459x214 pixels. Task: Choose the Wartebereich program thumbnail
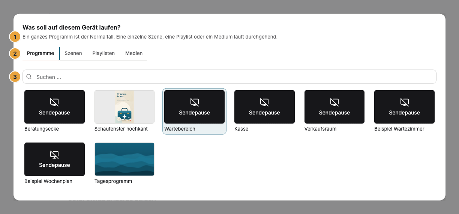(x=194, y=107)
